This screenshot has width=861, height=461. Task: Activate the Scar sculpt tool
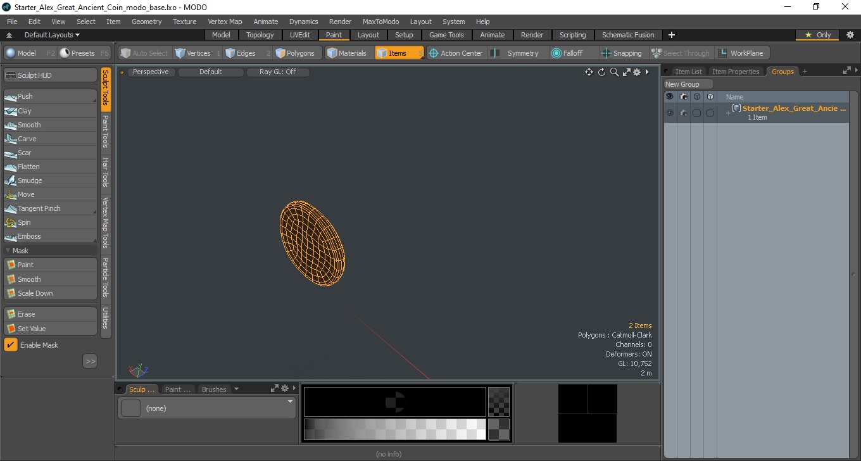[x=50, y=153]
